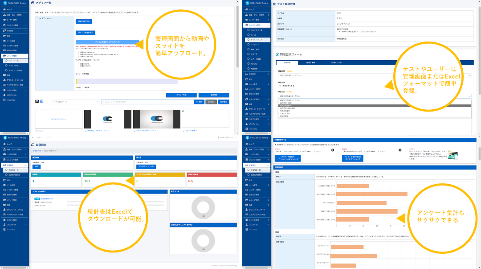481x269 pixels.
Task: Click マニュアル book icon in media list panel
Action: click(4, 100)
